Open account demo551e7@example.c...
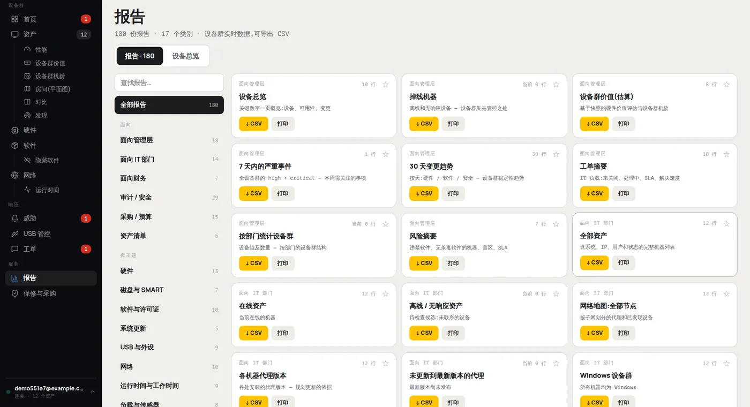Image resolution: width=750 pixels, height=407 pixels. (x=51, y=391)
